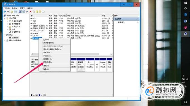
Task: Open 查看(V) menu
Action: 22,8
